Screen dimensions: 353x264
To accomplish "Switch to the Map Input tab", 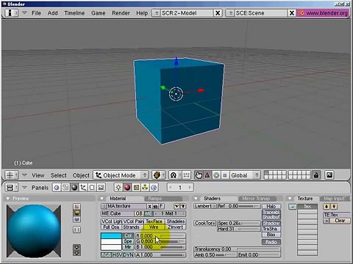I will [x=335, y=199].
